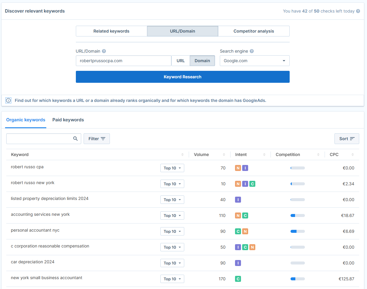Click C intent badge for personal accountant nyc

(238, 231)
